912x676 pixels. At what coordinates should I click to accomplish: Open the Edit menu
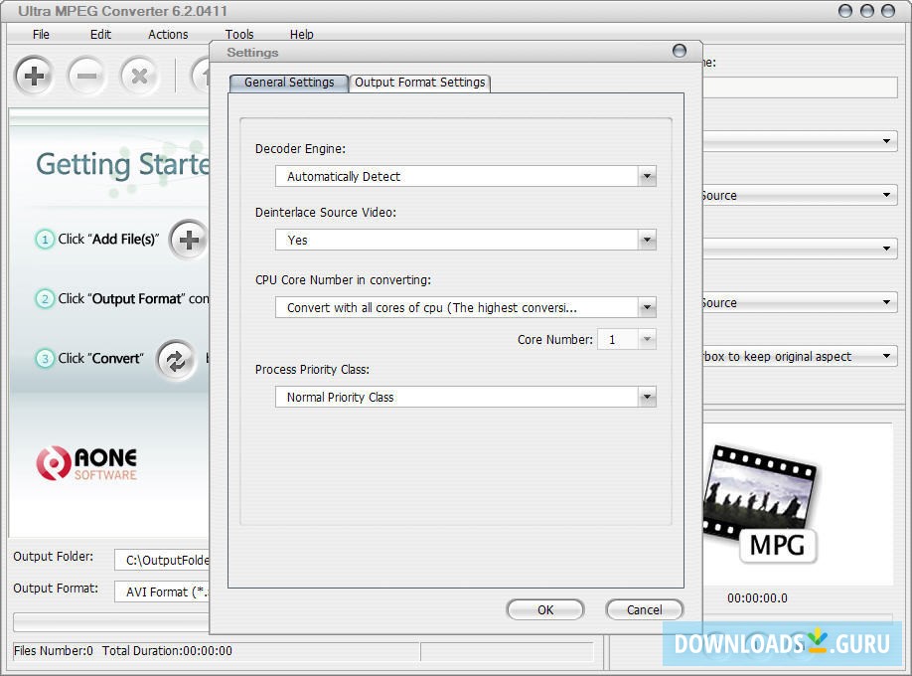point(100,35)
